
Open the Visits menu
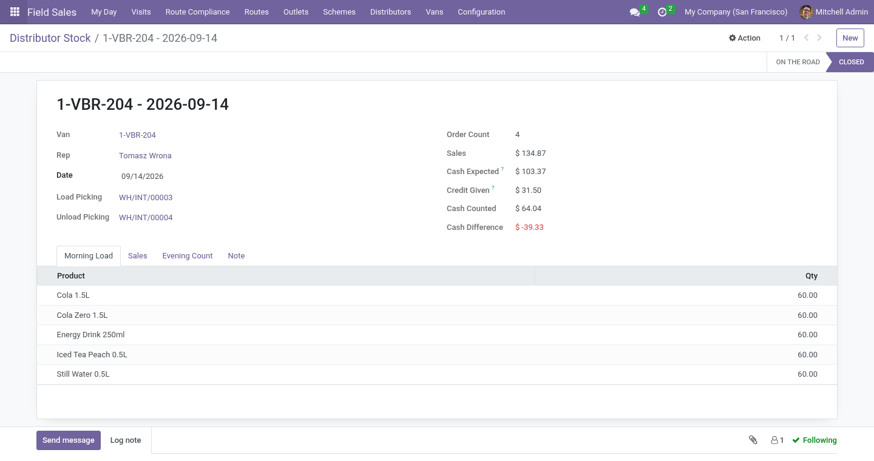click(141, 12)
